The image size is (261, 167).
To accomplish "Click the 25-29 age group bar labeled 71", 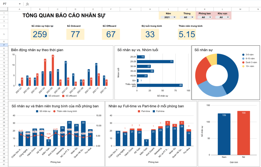I will coord(155,62).
